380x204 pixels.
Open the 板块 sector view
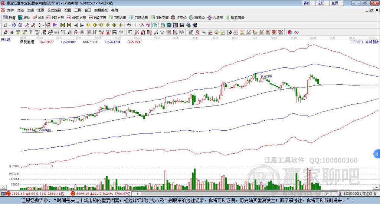24,18
